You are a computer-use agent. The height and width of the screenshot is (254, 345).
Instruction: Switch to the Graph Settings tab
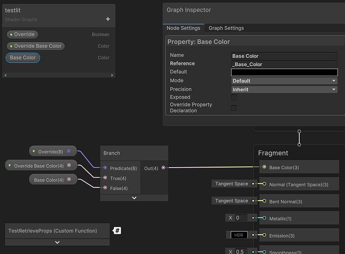226,28
